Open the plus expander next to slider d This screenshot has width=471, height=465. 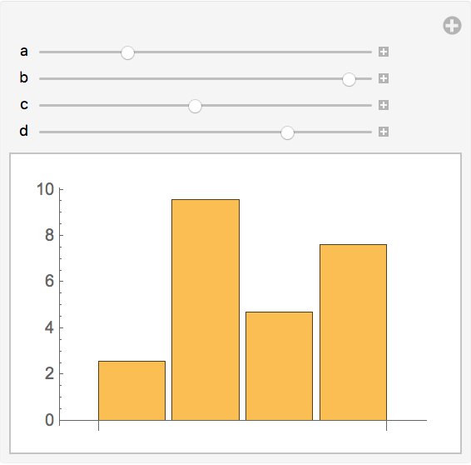click(x=384, y=132)
